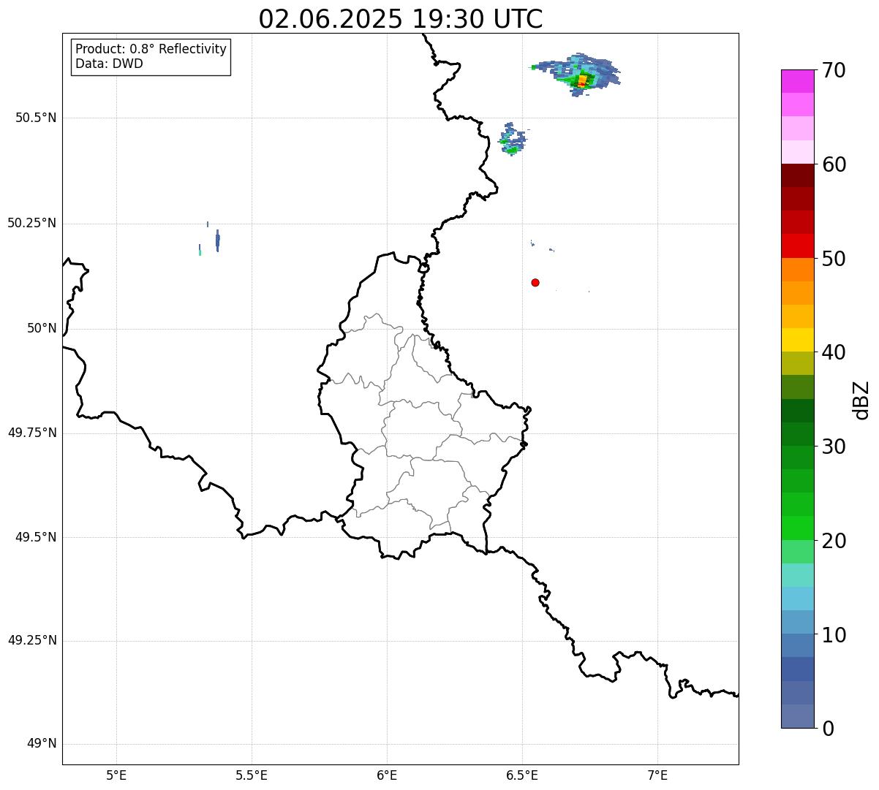
Task: Click the "50.25°N" latitude label
Action: pyautogui.click(x=31, y=223)
